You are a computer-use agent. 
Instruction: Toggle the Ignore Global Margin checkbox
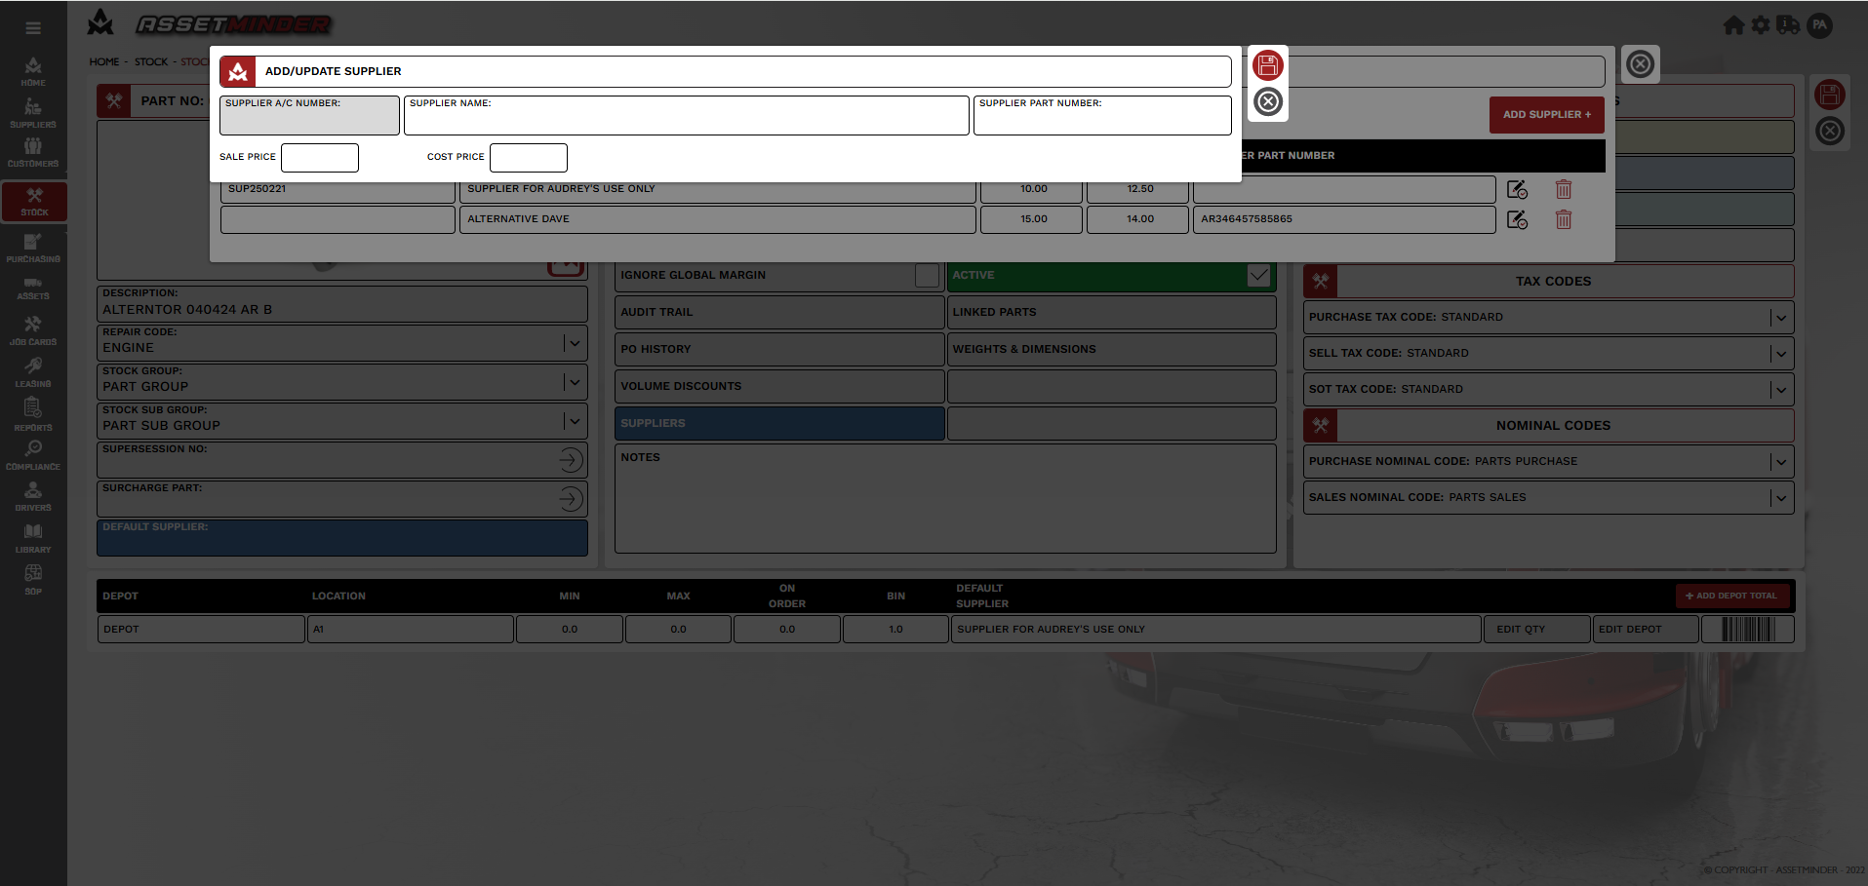tap(927, 276)
